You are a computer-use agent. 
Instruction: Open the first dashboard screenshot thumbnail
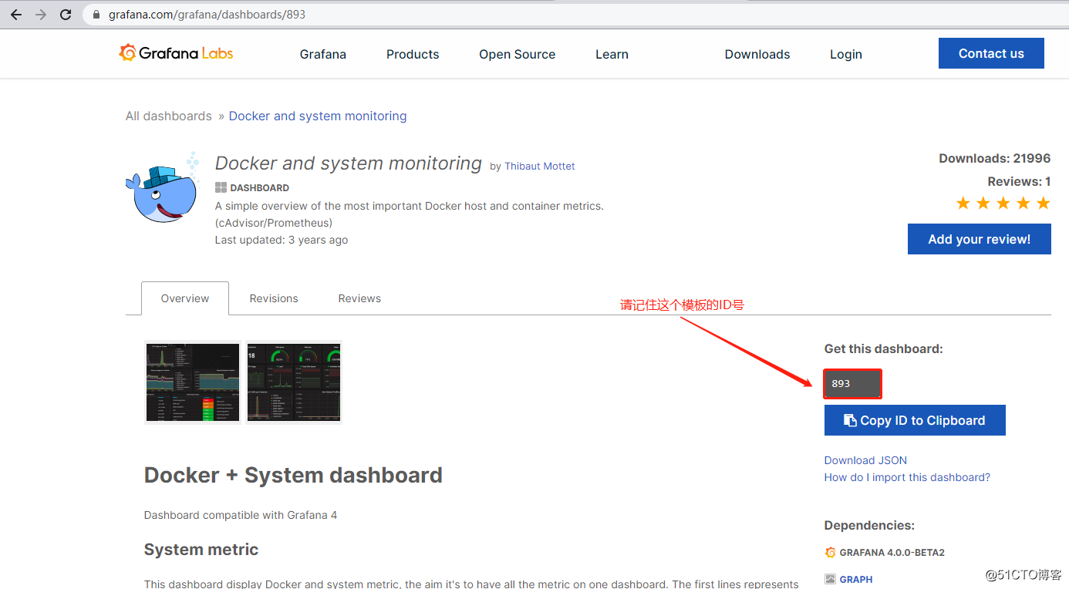point(193,382)
